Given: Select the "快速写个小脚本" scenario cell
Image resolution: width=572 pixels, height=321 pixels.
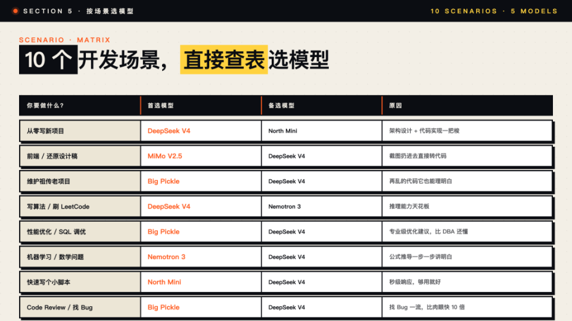Looking at the screenshot, I should (x=80, y=282).
